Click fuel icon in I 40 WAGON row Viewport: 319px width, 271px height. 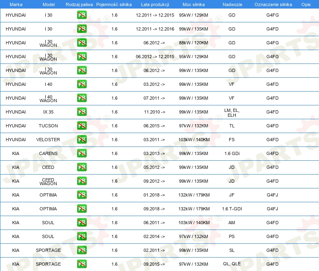point(82,98)
